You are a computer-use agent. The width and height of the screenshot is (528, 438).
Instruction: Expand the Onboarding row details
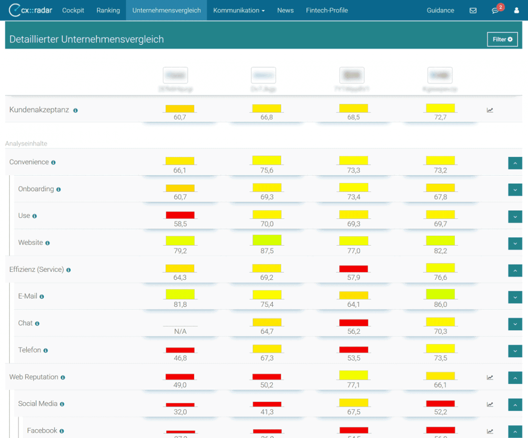[x=515, y=190]
